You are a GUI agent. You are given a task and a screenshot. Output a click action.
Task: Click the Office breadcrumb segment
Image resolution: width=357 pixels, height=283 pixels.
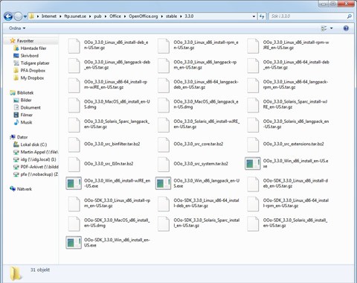coord(115,16)
